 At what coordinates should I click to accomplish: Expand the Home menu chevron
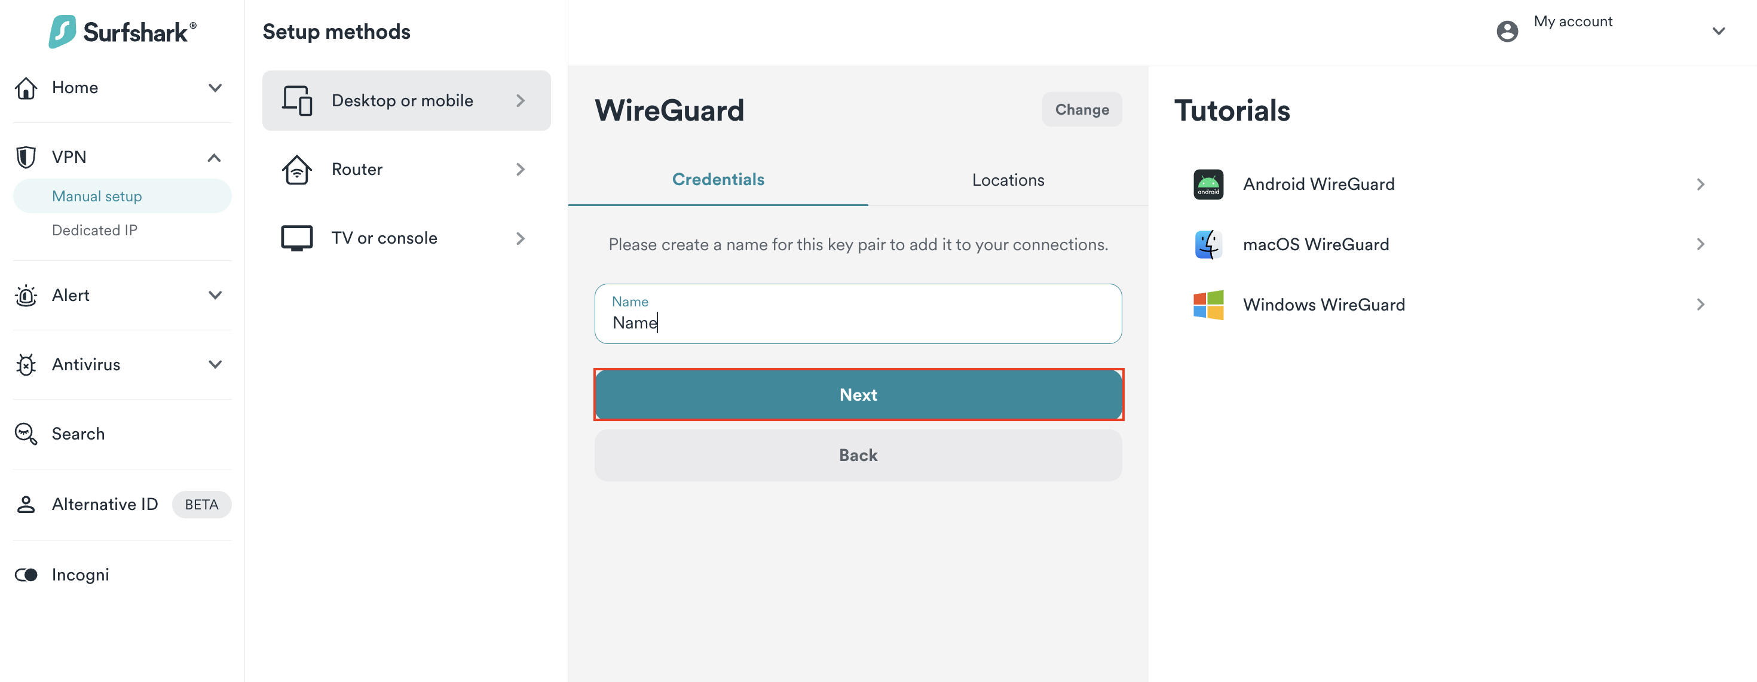coord(215,88)
